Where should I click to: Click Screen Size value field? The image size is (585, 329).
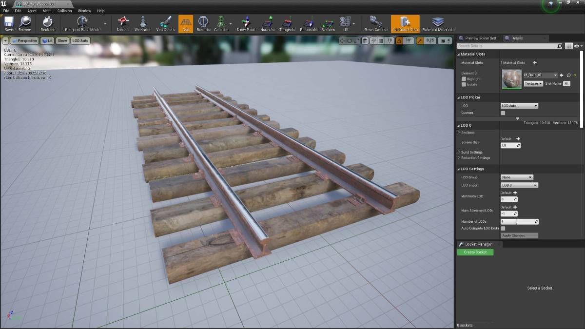pyautogui.click(x=510, y=145)
